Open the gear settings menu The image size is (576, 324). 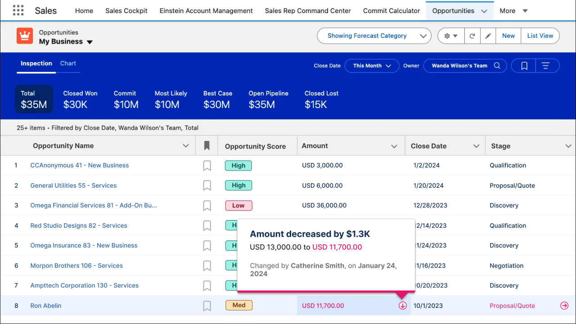(x=450, y=36)
